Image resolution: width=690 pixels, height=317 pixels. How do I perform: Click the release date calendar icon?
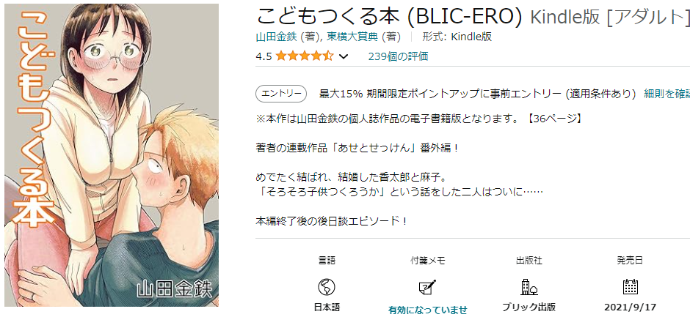tap(630, 287)
